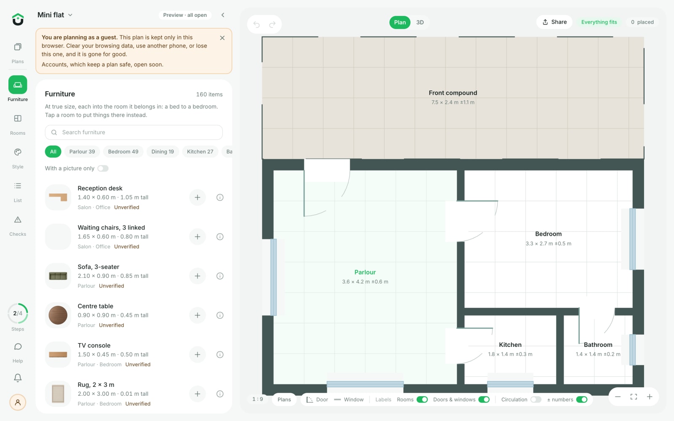Image resolution: width=674 pixels, height=421 pixels.
Task: Open the Rooms sidebar section
Action: click(x=18, y=125)
